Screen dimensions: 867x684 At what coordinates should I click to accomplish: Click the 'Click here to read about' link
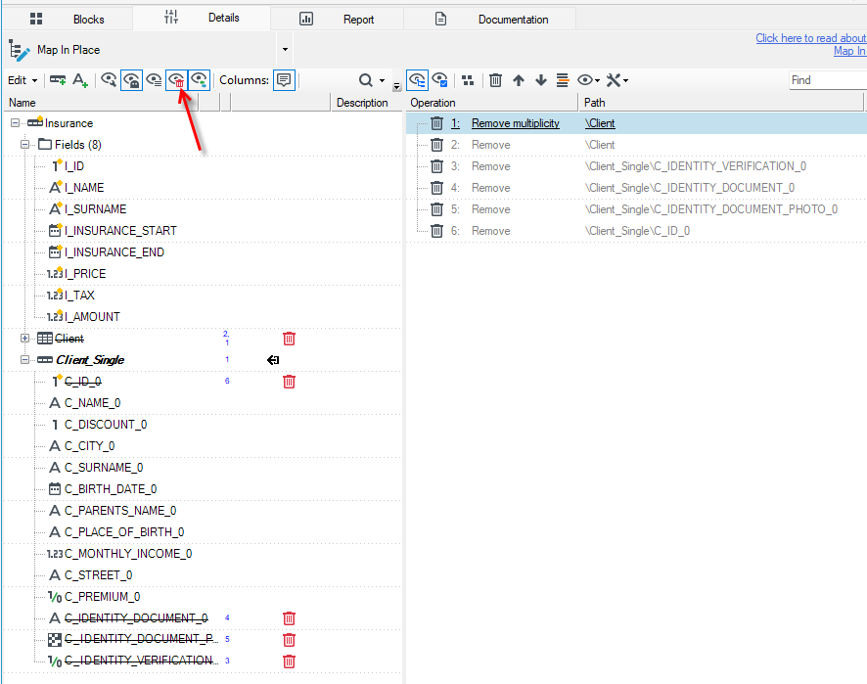[x=810, y=38]
